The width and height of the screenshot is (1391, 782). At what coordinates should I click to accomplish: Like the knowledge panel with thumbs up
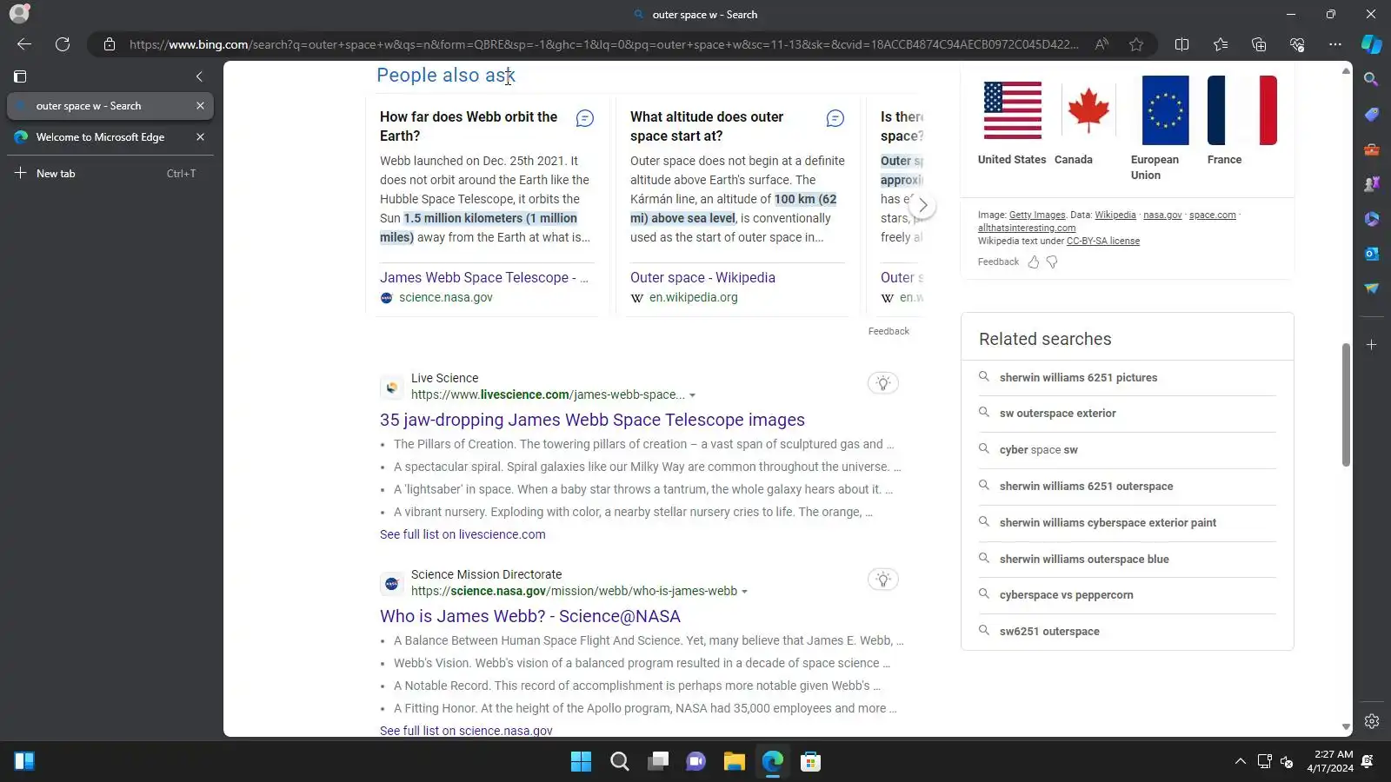coord(1034,262)
